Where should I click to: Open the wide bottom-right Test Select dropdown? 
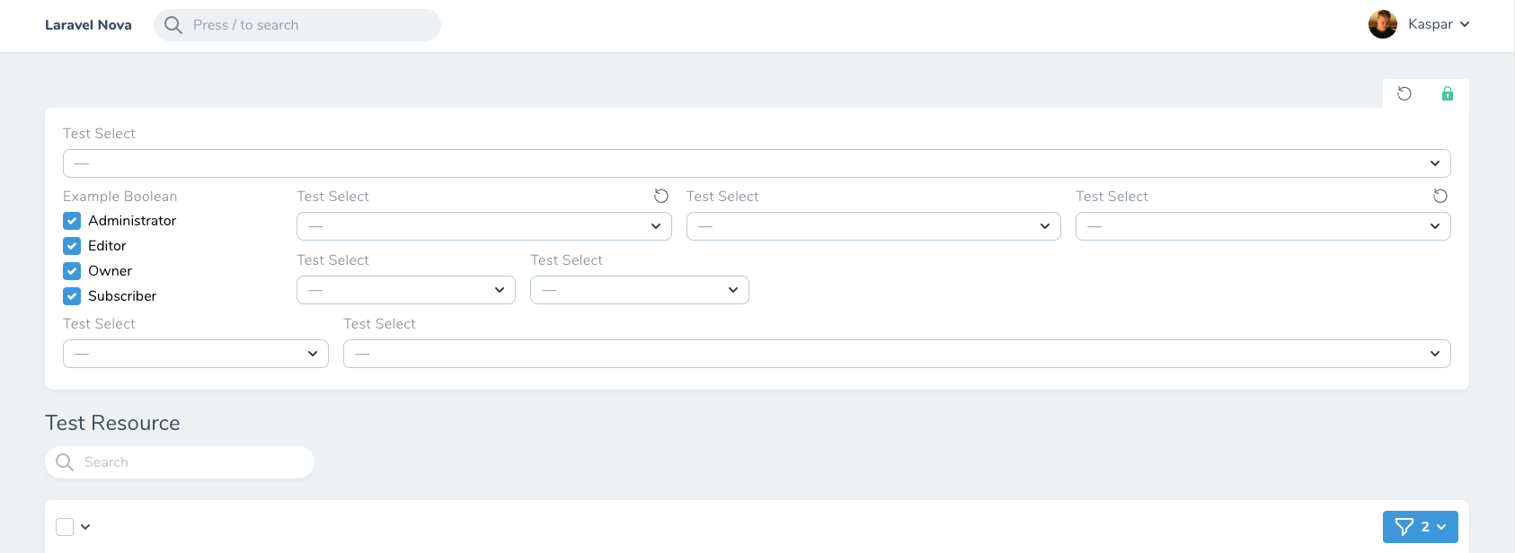[897, 354]
